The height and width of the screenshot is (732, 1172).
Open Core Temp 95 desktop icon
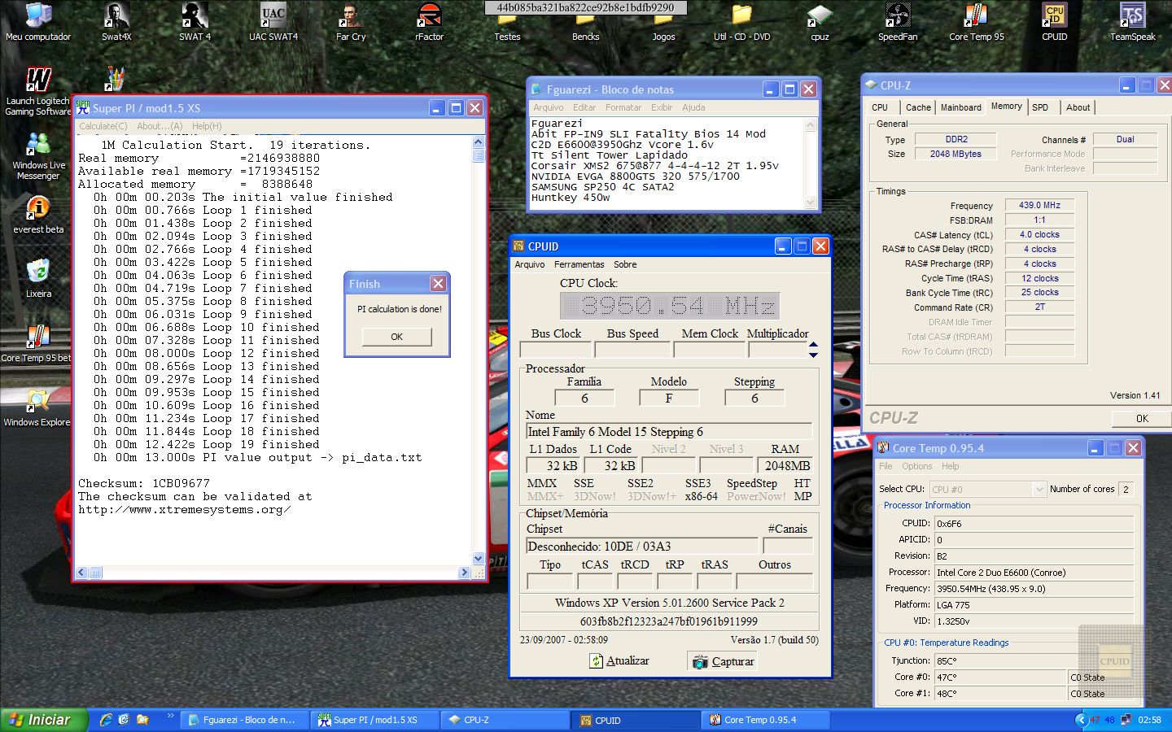point(976,22)
